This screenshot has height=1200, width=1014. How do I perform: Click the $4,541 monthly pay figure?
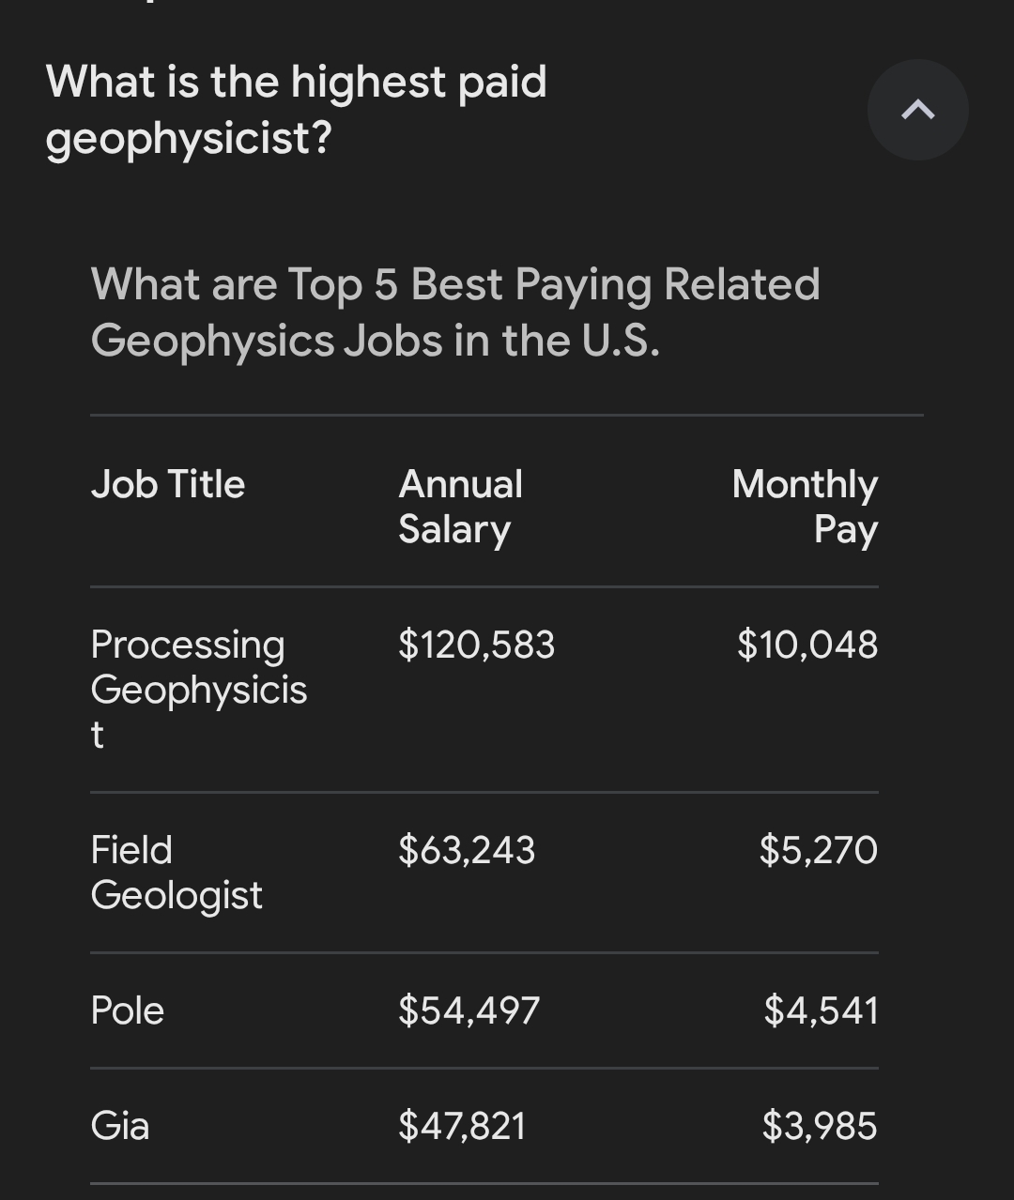[821, 1010]
